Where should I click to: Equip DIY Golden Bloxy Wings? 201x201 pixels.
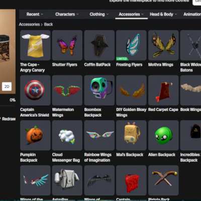pyautogui.click(x=131, y=90)
